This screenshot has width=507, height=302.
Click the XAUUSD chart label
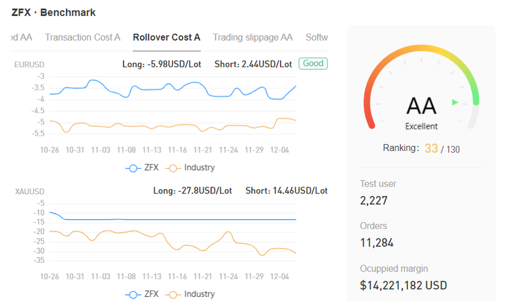(x=29, y=192)
